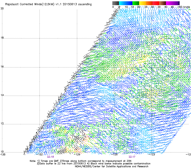Click the cyan segment of the color legend
191x168 pixels.
pyautogui.click(x=122, y=3)
